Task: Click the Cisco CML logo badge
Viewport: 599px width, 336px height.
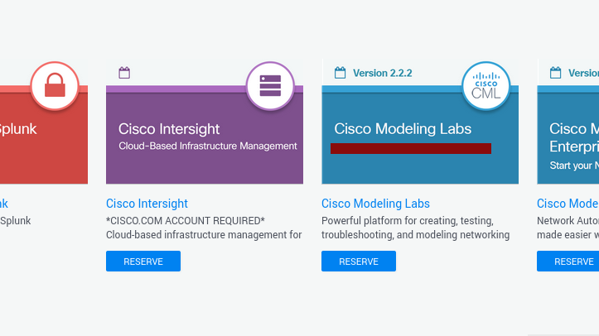Action: click(x=485, y=86)
